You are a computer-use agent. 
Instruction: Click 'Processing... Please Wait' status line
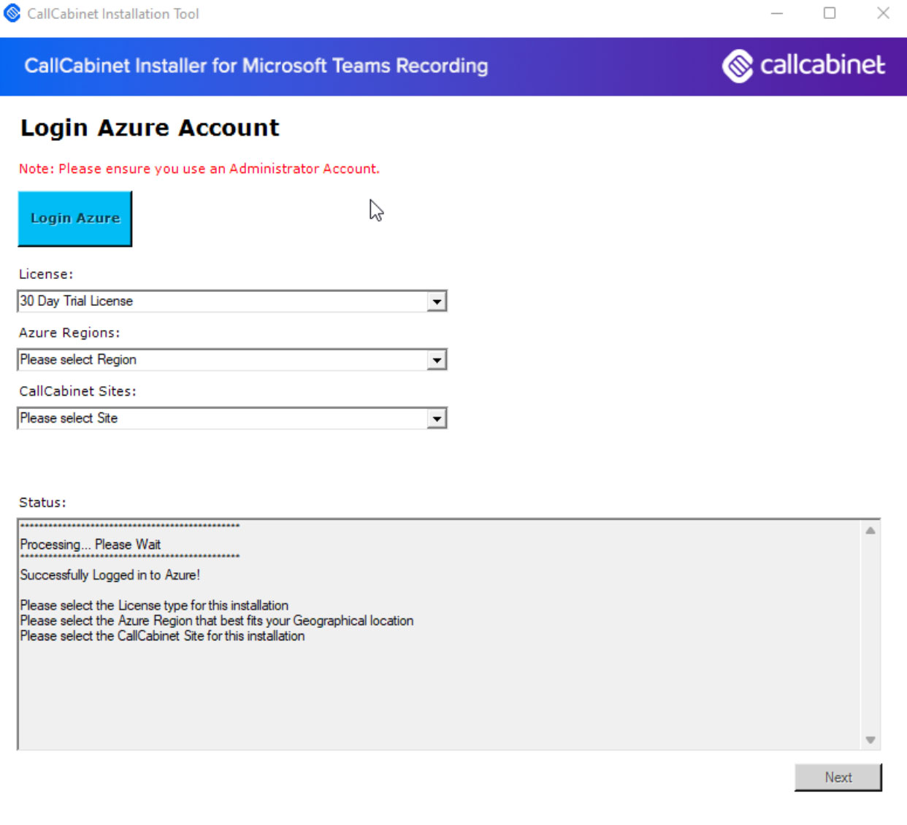pos(91,545)
